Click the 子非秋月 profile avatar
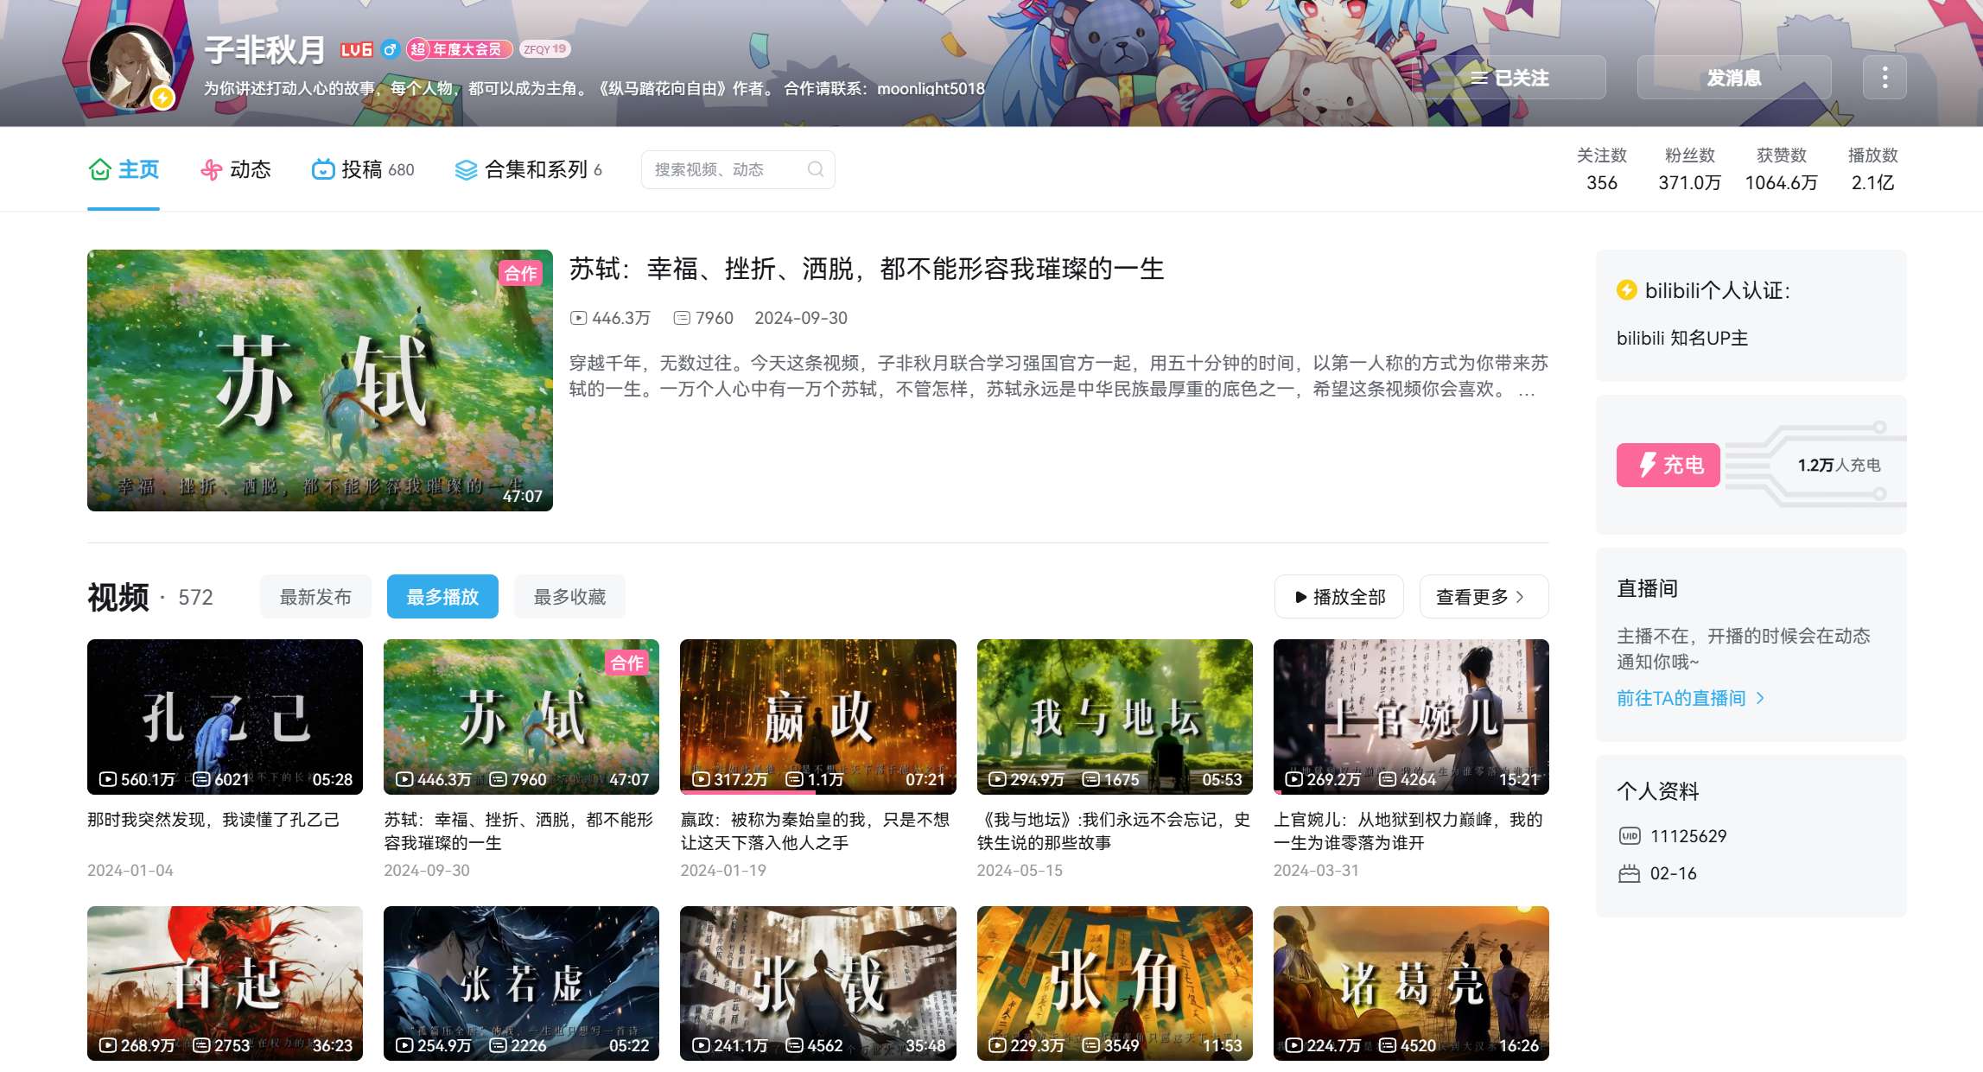The height and width of the screenshot is (1072, 1983). pyautogui.click(x=131, y=68)
